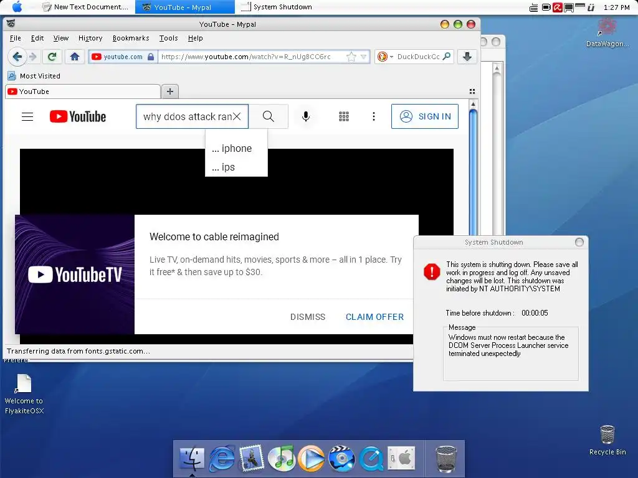The image size is (638, 478).
Task: Open the YouTube apps grid icon
Action: pos(344,116)
